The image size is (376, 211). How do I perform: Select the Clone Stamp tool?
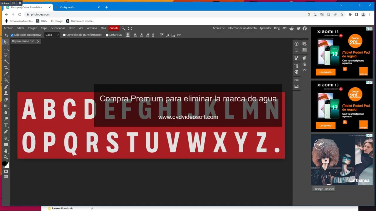(x=6, y=93)
